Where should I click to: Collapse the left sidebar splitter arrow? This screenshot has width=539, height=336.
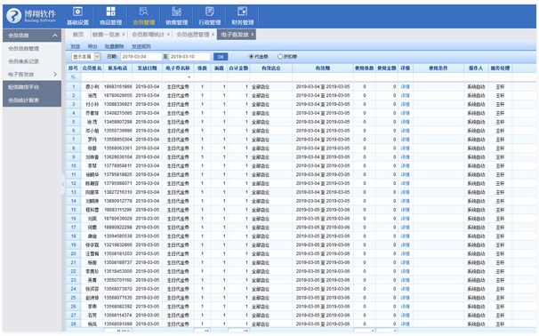click(x=63, y=184)
